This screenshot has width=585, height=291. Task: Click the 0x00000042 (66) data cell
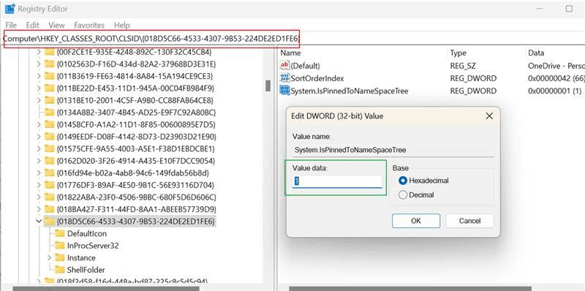point(556,78)
